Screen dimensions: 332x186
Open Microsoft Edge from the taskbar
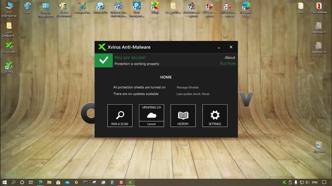[40, 182]
